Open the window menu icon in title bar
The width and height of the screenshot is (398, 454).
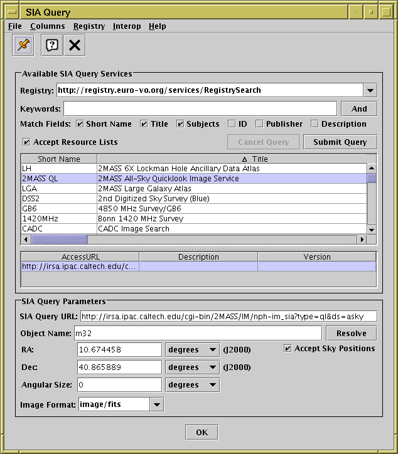point(12,12)
